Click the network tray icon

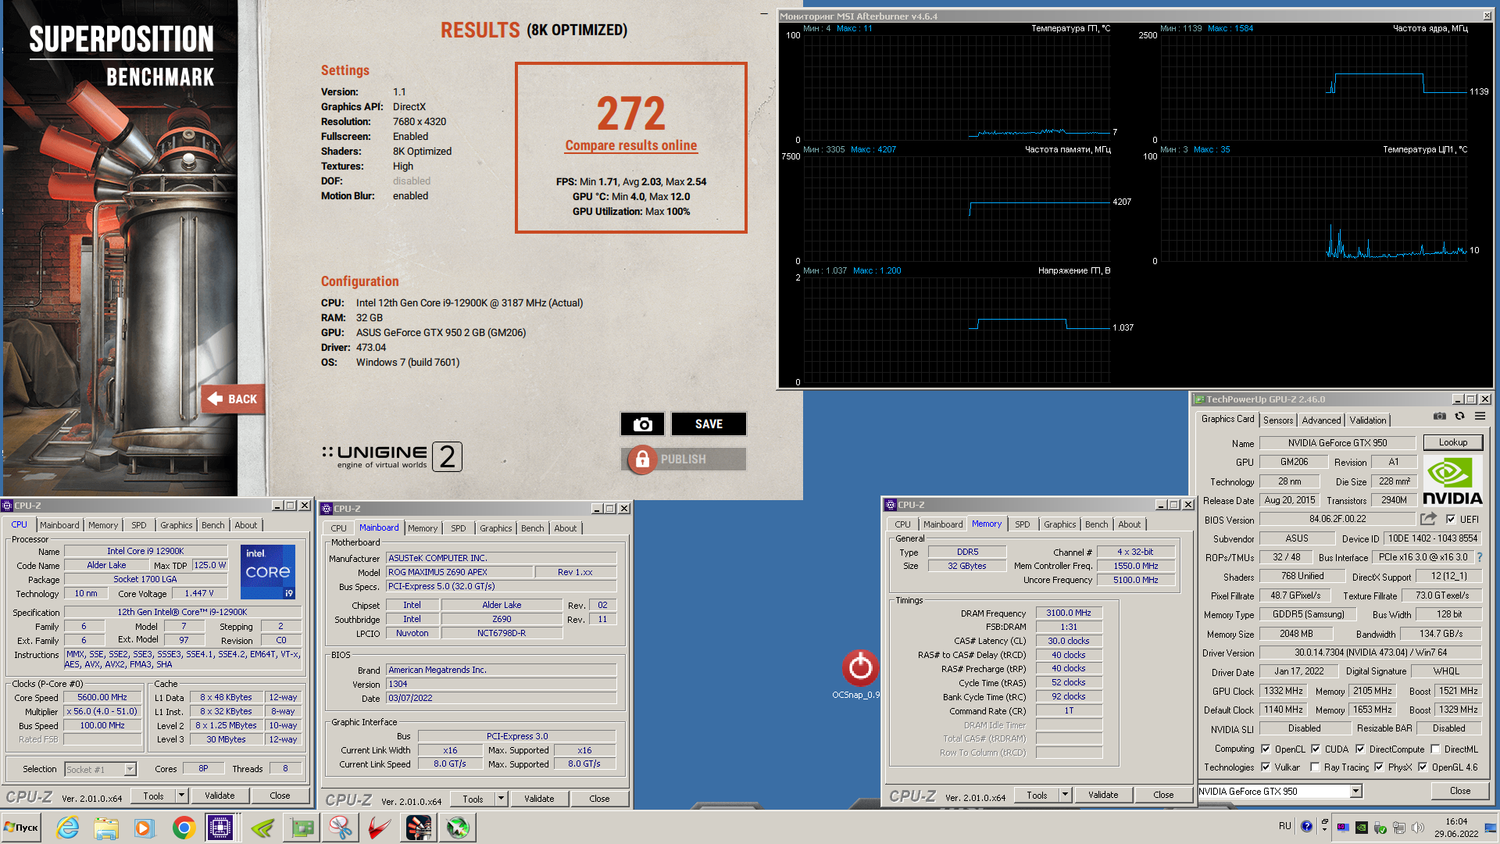pos(1399,827)
